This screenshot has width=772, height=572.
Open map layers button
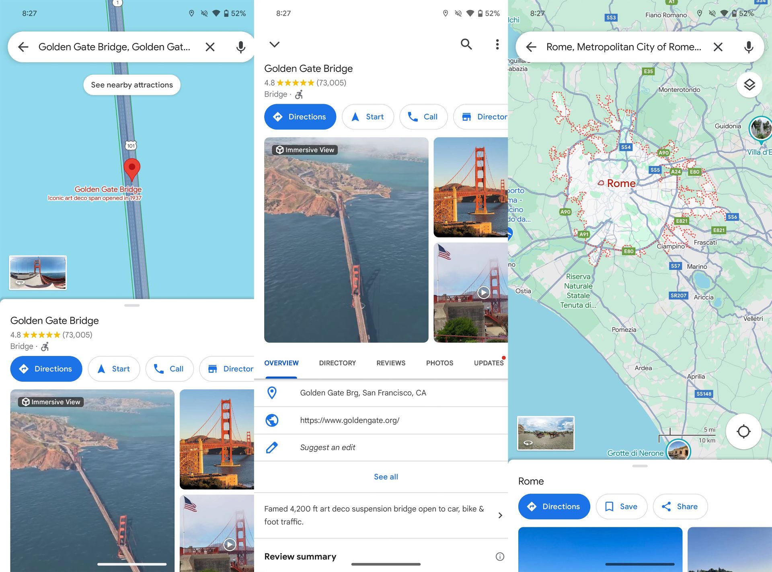click(749, 85)
